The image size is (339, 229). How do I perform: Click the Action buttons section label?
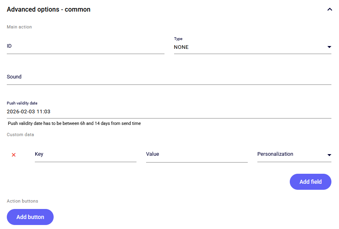pyautogui.click(x=22, y=201)
